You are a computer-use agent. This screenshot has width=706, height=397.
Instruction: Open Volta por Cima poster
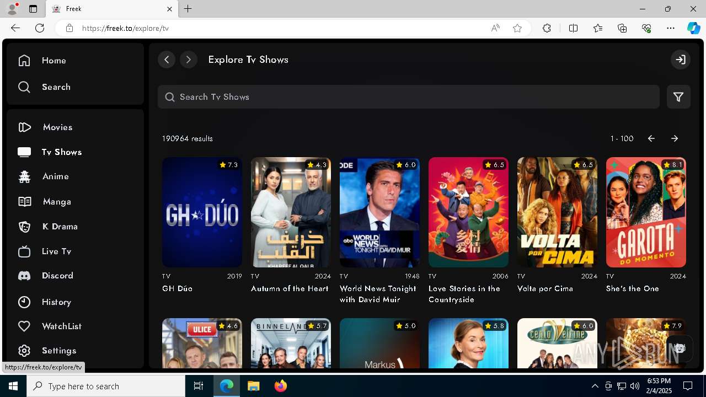pyautogui.click(x=557, y=212)
